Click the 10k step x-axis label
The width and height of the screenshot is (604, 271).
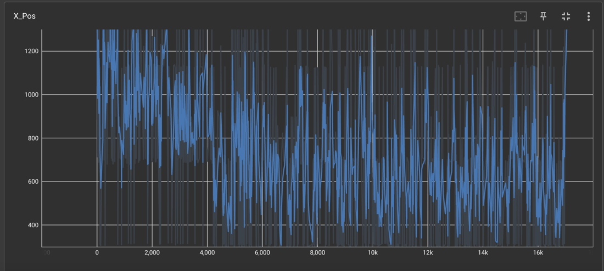[x=373, y=253]
